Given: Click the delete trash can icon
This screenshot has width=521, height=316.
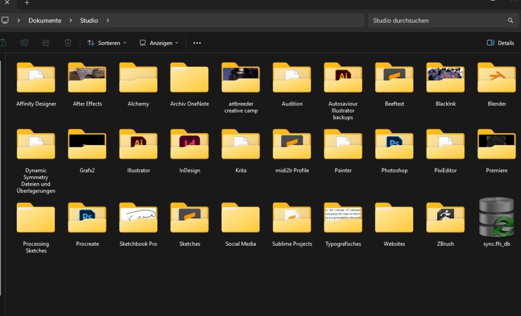Looking at the screenshot, I should point(68,43).
